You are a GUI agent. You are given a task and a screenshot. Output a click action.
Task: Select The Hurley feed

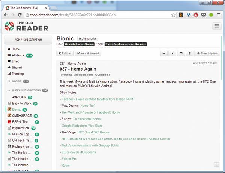pyautogui.click(x=21, y=152)
